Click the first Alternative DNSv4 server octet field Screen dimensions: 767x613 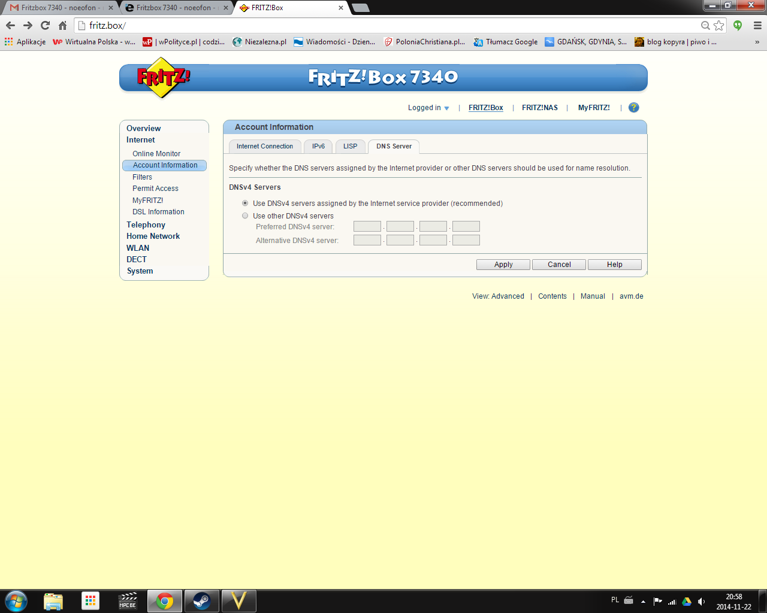pyautogui.click(x=367, y=240)
